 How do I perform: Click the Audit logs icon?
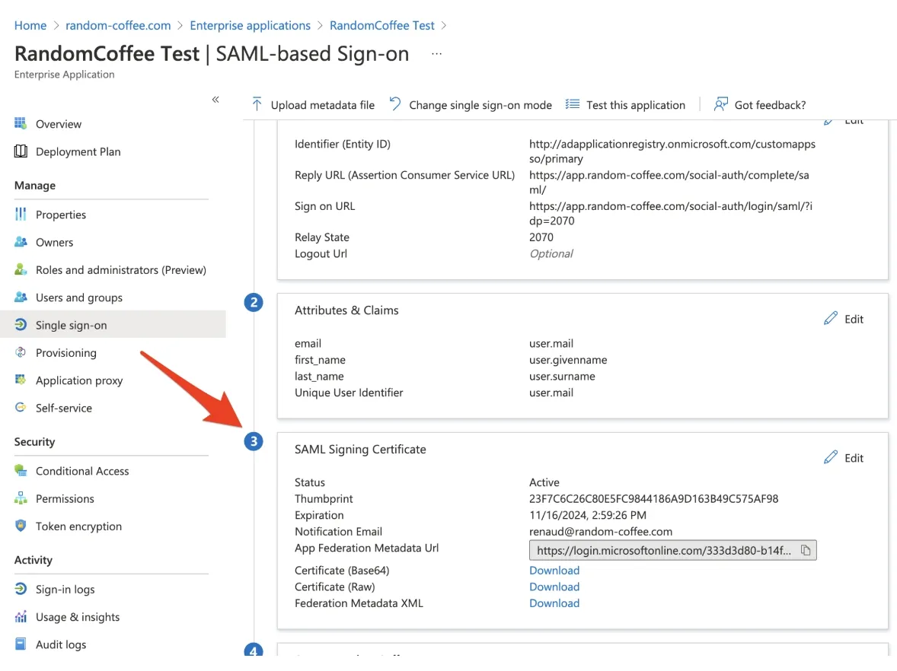[x=21, y=644]
